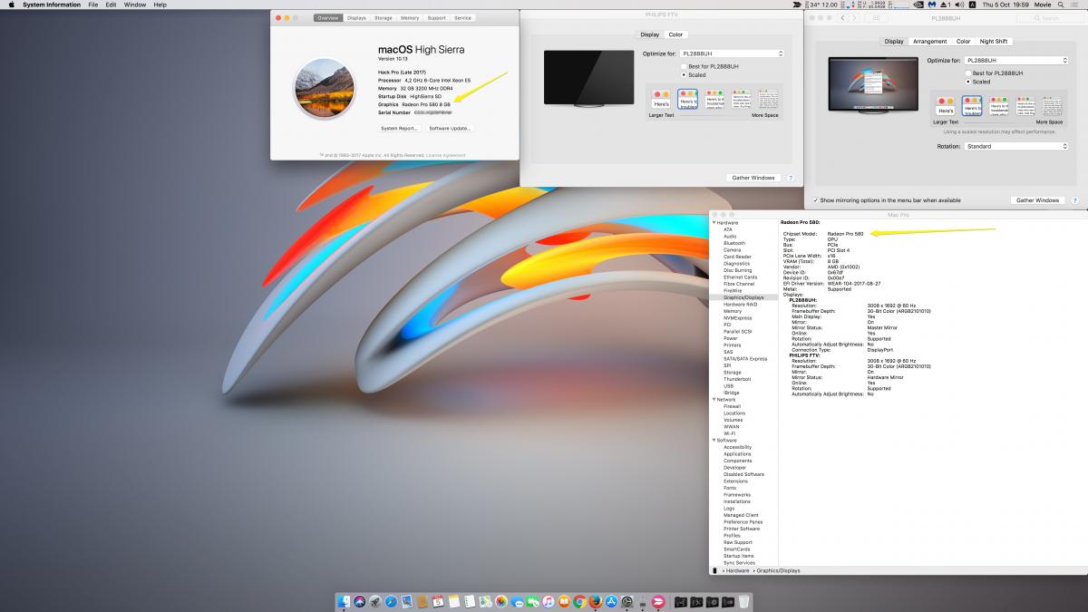
Task: Open iBooks from the Dock
Action: pos(564,601)
